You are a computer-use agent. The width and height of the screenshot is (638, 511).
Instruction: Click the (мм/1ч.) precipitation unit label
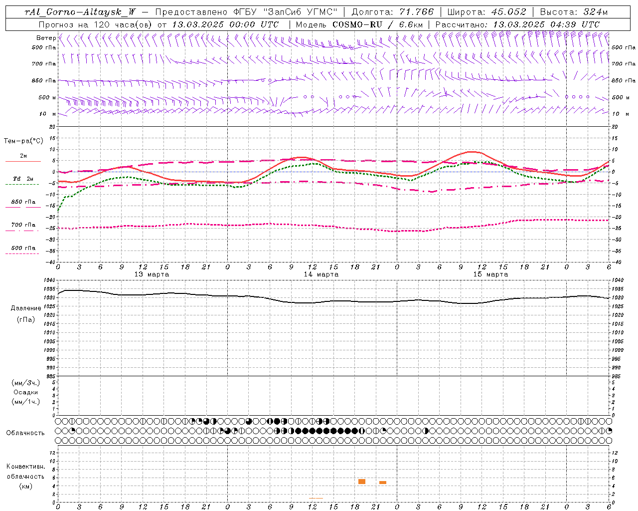click(x=26, y=402)
